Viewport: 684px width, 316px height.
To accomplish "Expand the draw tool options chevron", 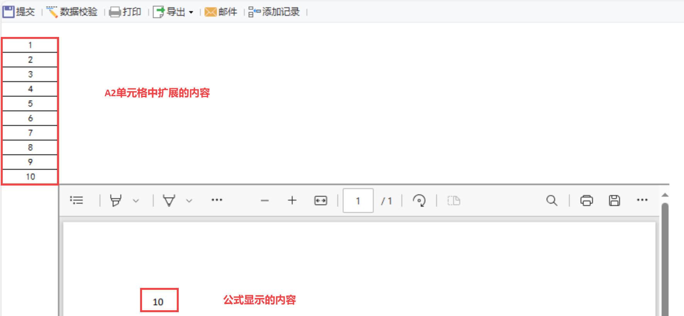I will [189, 201].
